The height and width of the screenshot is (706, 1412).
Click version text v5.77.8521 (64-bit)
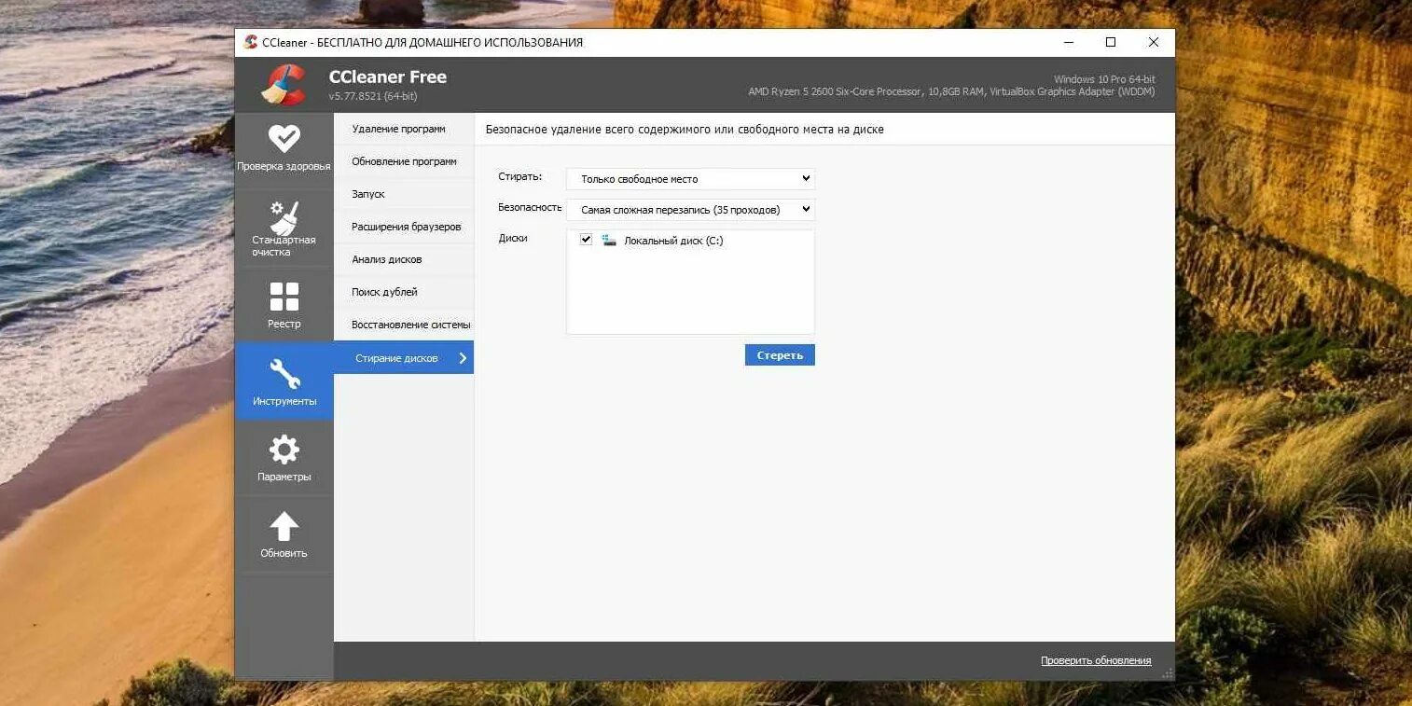click(x=373, y=96)
